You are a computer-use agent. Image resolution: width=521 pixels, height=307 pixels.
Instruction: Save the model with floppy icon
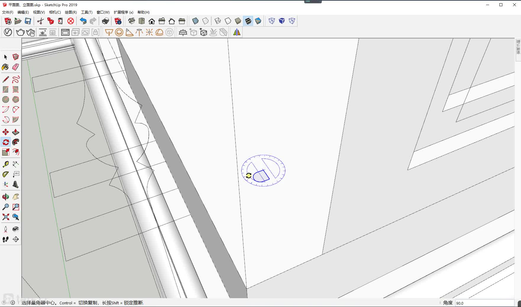click(28, 21)
